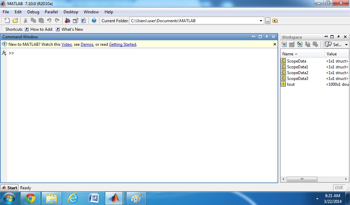Viewport: 350px width, 205px height.
Task: Open the Window menu
Action: click(91, 12)
